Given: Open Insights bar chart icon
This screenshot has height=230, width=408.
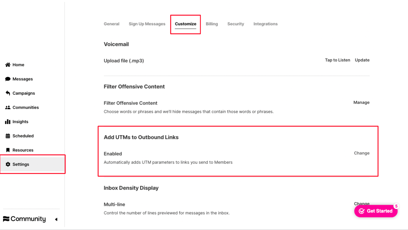Looking at the screenshot, I should pos(8,122).
